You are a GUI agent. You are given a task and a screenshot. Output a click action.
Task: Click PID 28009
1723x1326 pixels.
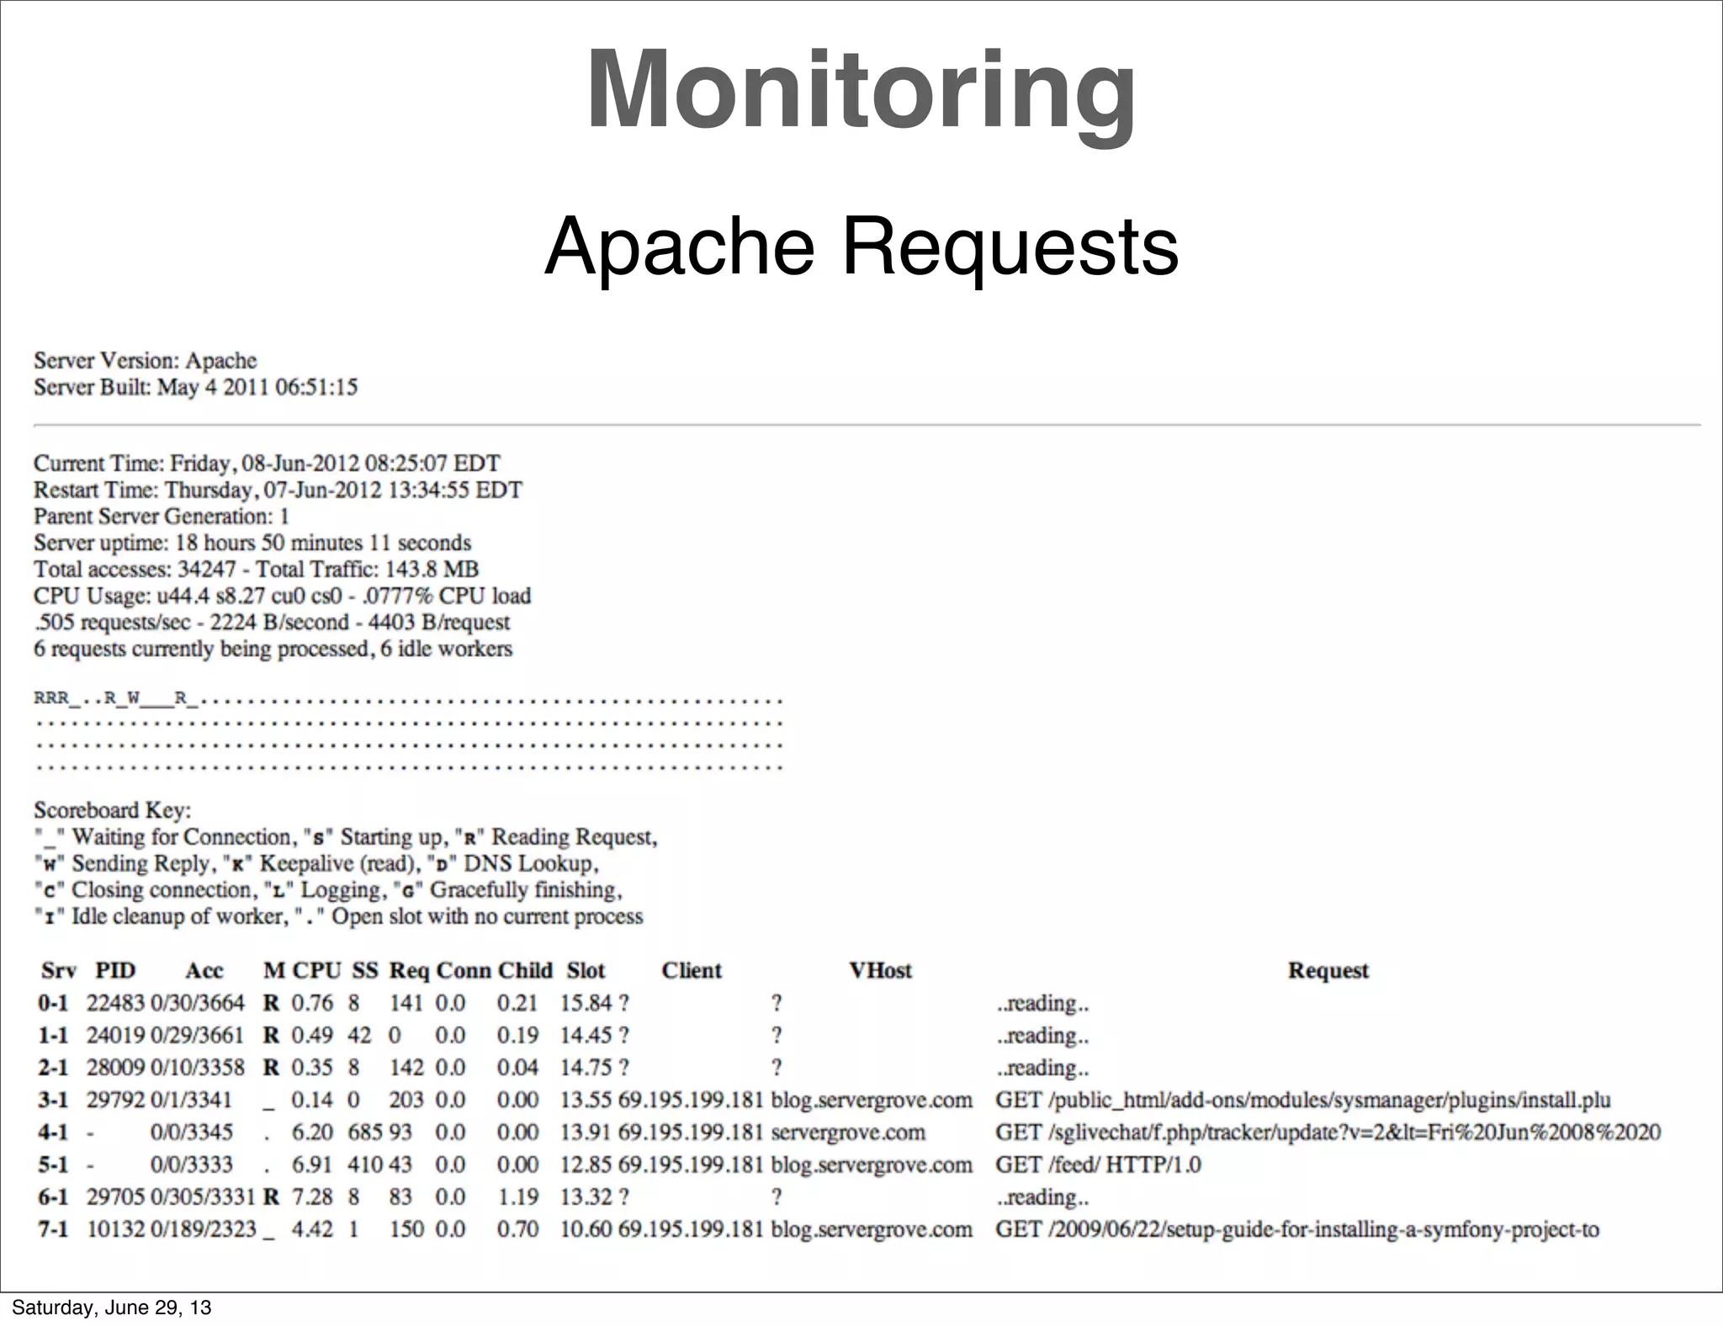(115, 1068)
